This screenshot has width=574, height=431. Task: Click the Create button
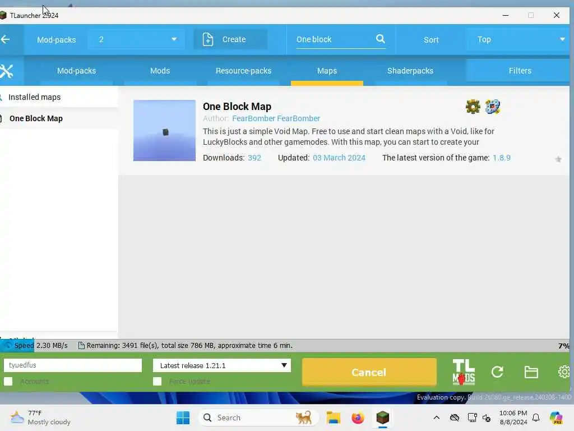[230, 39]
